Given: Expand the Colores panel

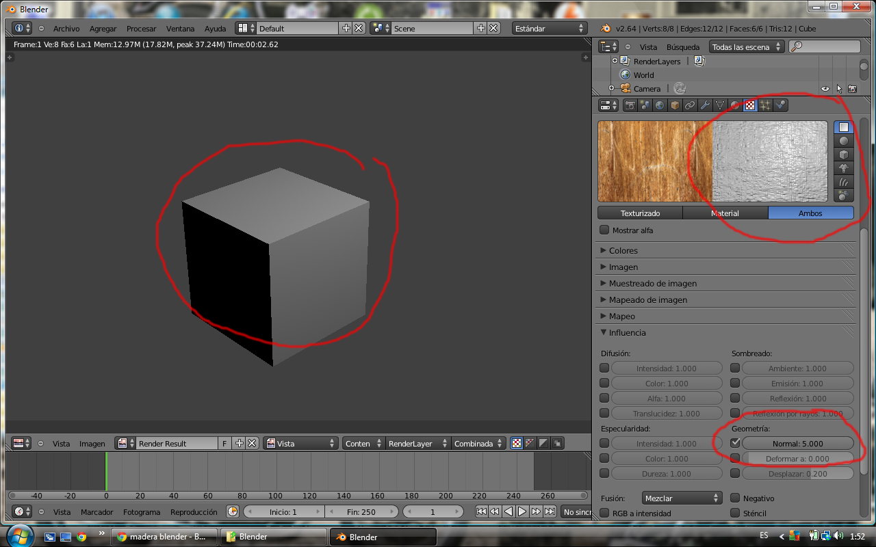Looking at the screenshot, I should (623, 251).
